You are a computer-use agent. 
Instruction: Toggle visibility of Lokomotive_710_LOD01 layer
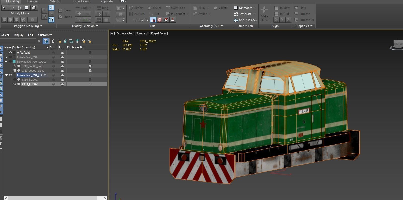10,75
